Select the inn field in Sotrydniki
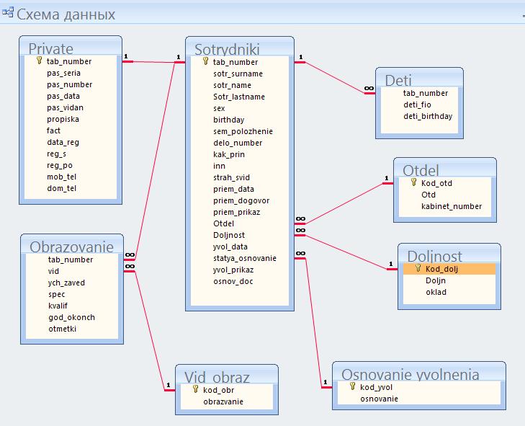Screen dimensions: 525x426 click(x=220, y=166)
